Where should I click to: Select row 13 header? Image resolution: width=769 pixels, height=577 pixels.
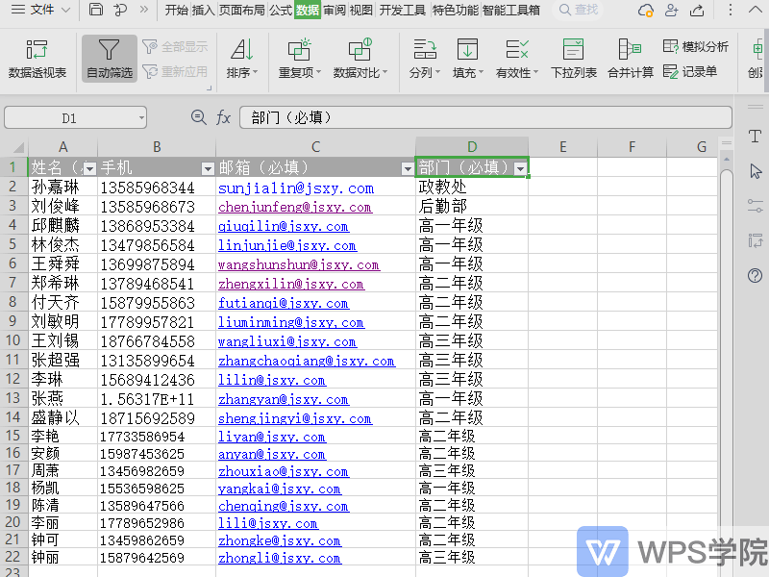tap(13, 398)
